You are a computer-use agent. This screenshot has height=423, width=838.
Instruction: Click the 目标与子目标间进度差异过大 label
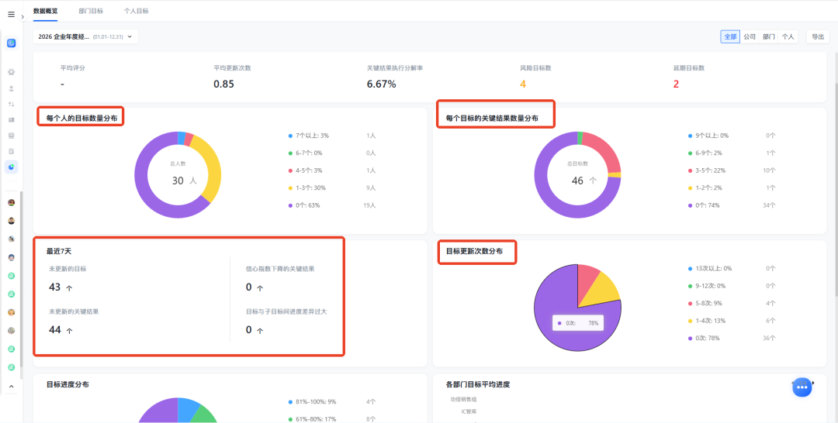[286, 311]
